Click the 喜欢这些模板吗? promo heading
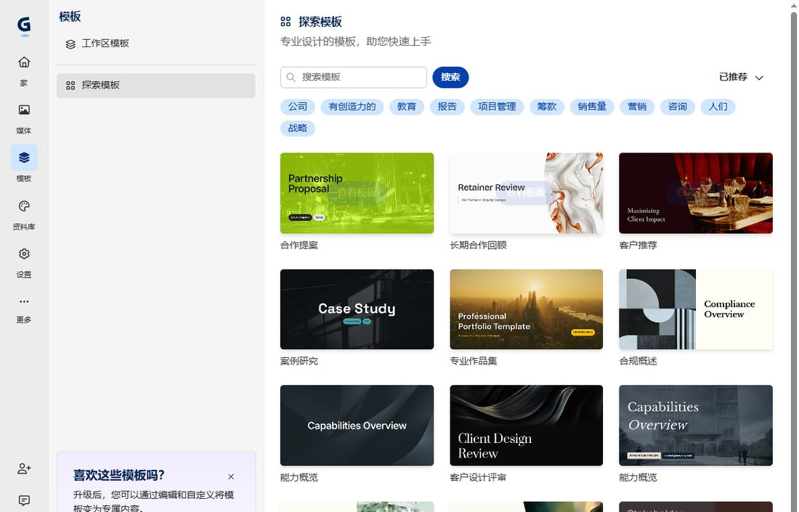Screen dimensions: 799x512 pyautogui.click(x=118, y=475)
